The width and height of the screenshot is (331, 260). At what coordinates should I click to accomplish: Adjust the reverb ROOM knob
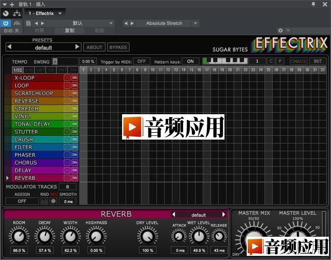point(19,236)
